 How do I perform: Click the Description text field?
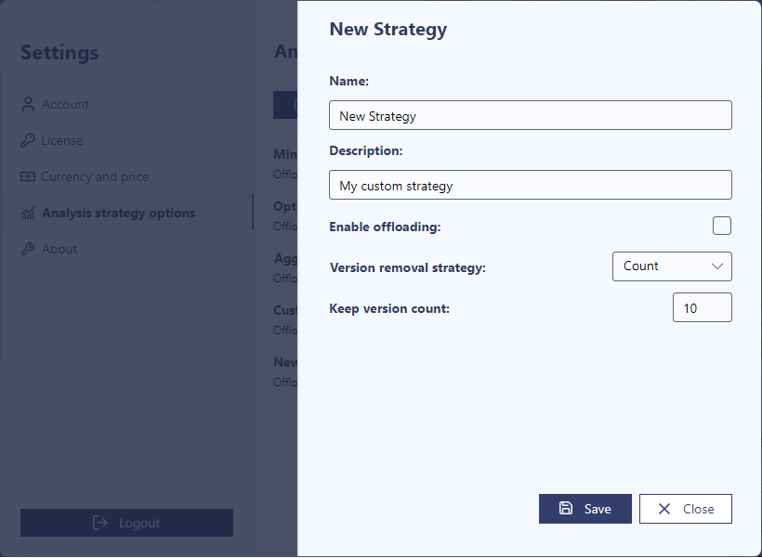point(530,185)
